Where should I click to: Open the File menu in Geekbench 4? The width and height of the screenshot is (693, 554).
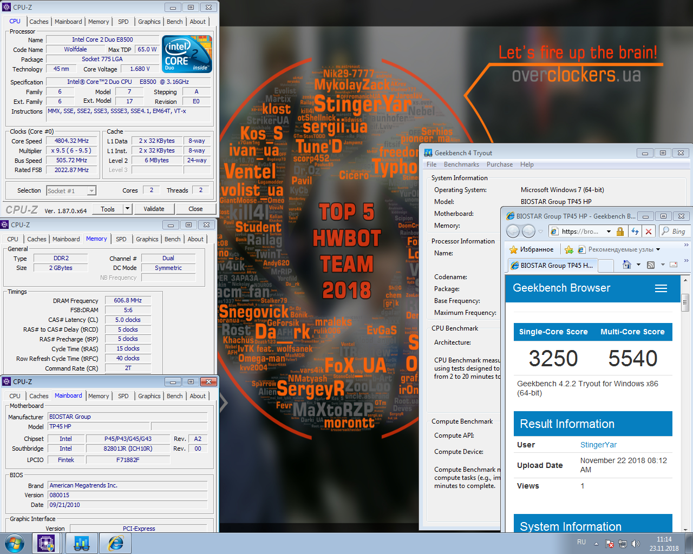432,164
